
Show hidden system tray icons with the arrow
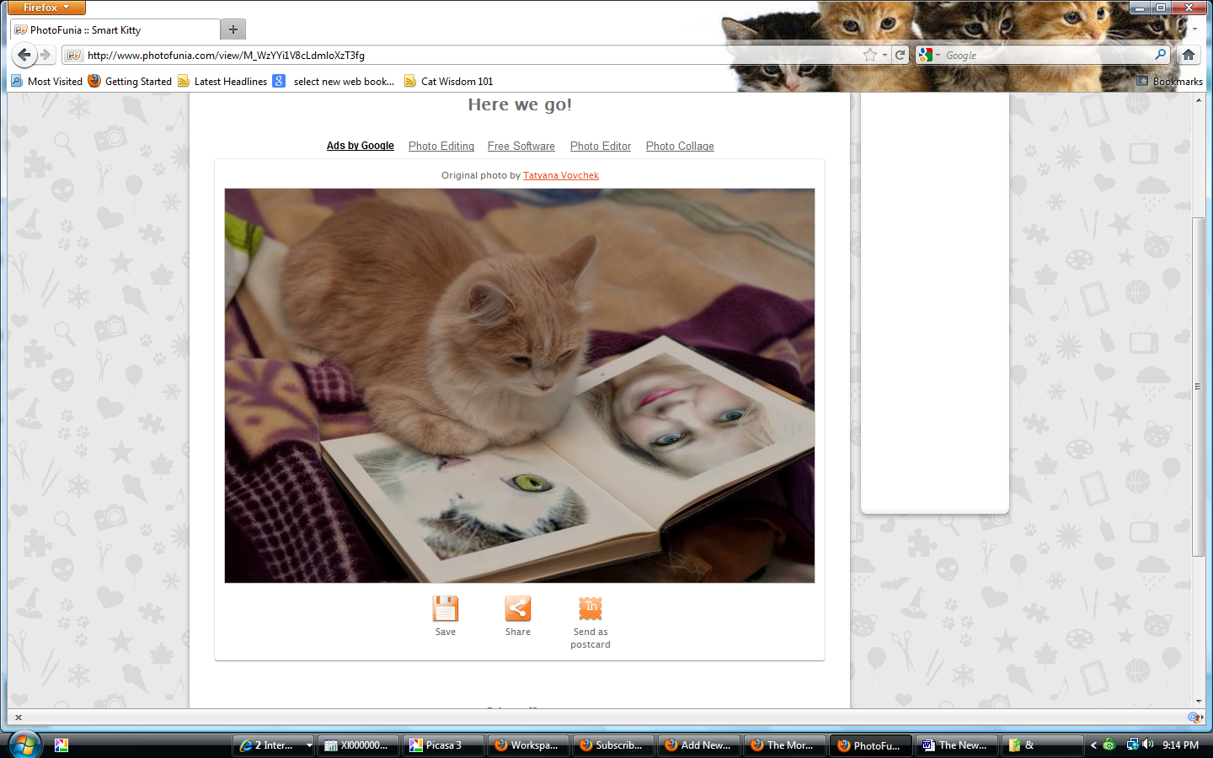click(1093, 745)
